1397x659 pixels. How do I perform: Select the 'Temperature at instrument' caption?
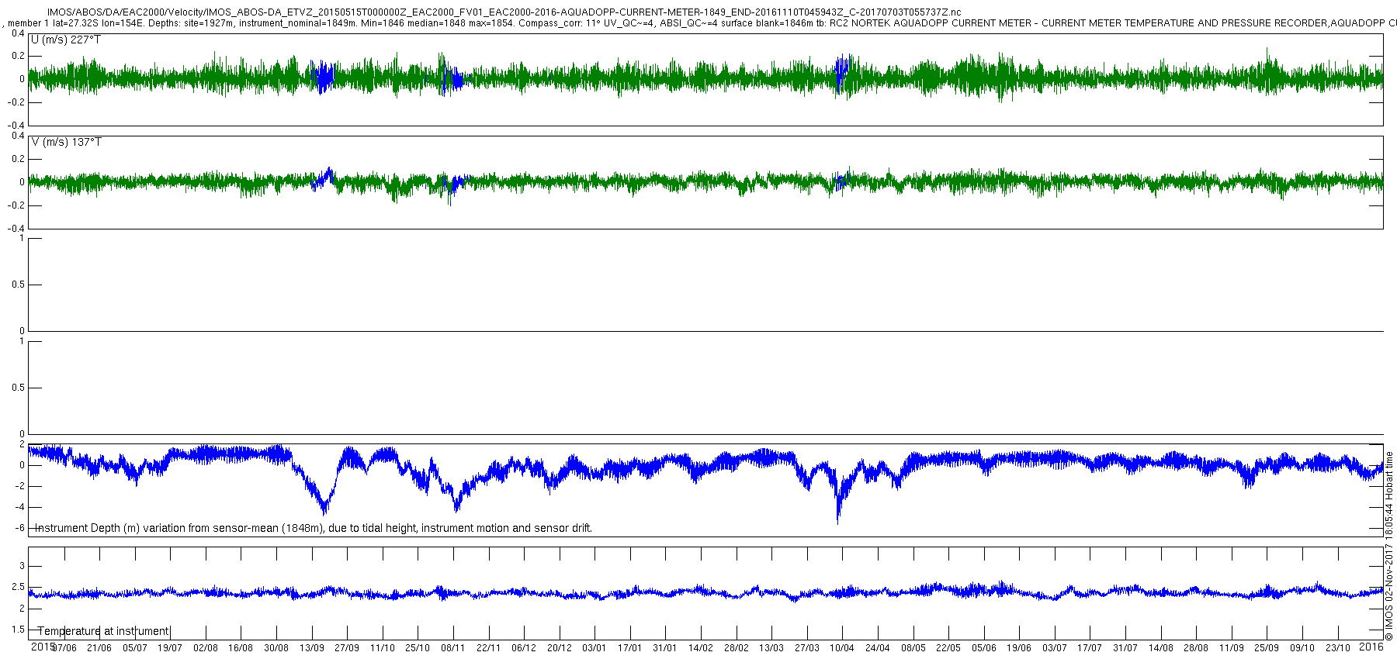tap(103, 631)
